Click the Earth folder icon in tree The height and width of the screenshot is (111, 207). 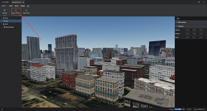(4, 24)
